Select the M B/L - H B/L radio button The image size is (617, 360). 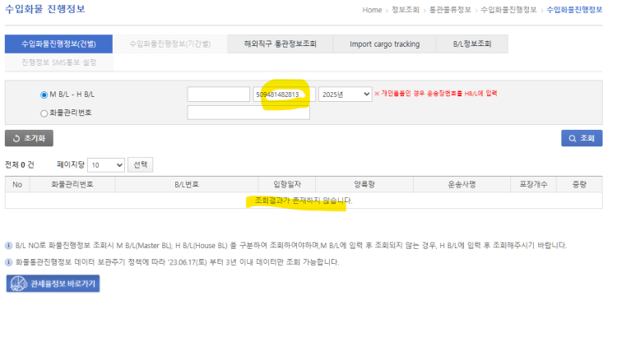pyautogui.click(x=44, y=95)
